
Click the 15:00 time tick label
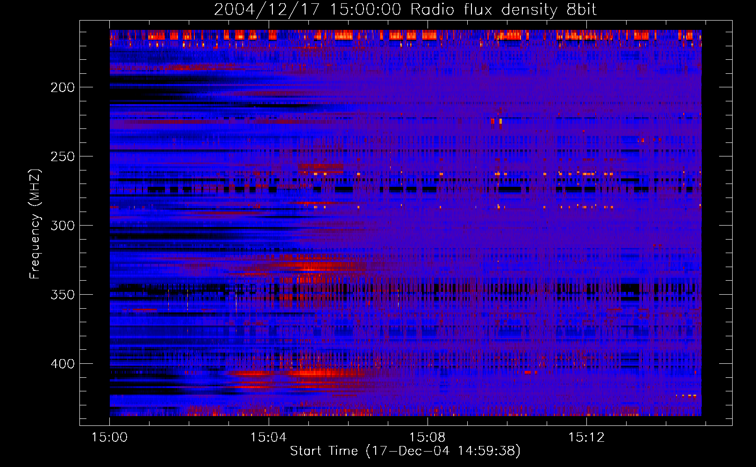(110, 438)
